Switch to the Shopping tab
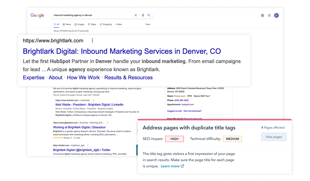The height and width of the screenshot is (181, 310). pos(106,24)
